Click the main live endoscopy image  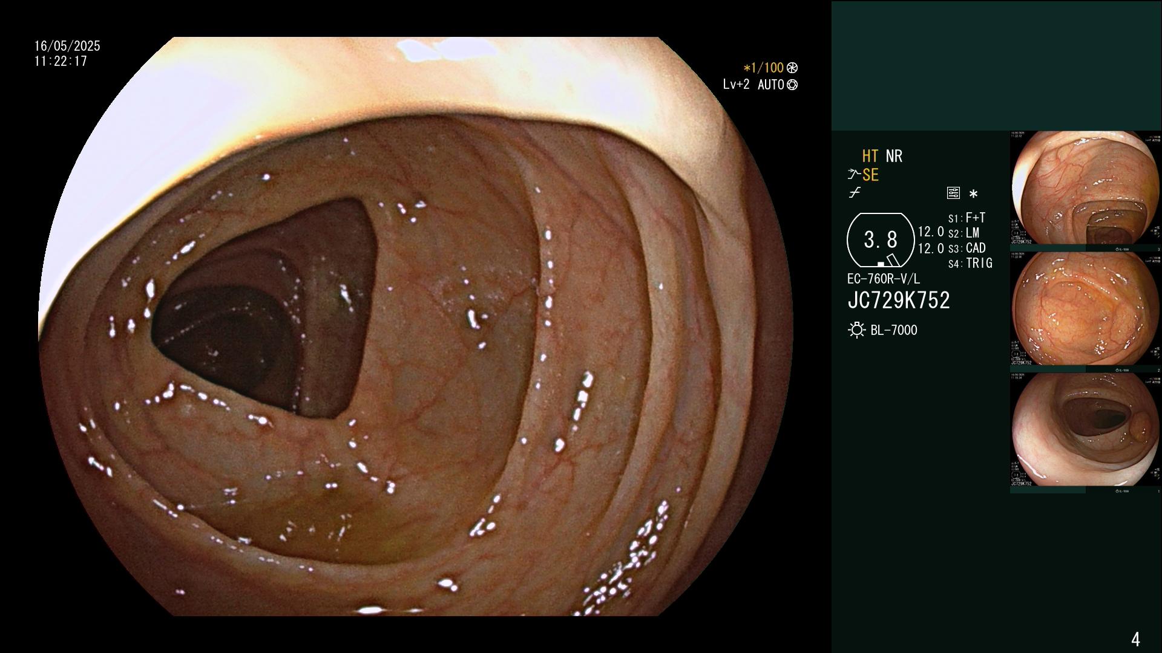pos(416,326)
